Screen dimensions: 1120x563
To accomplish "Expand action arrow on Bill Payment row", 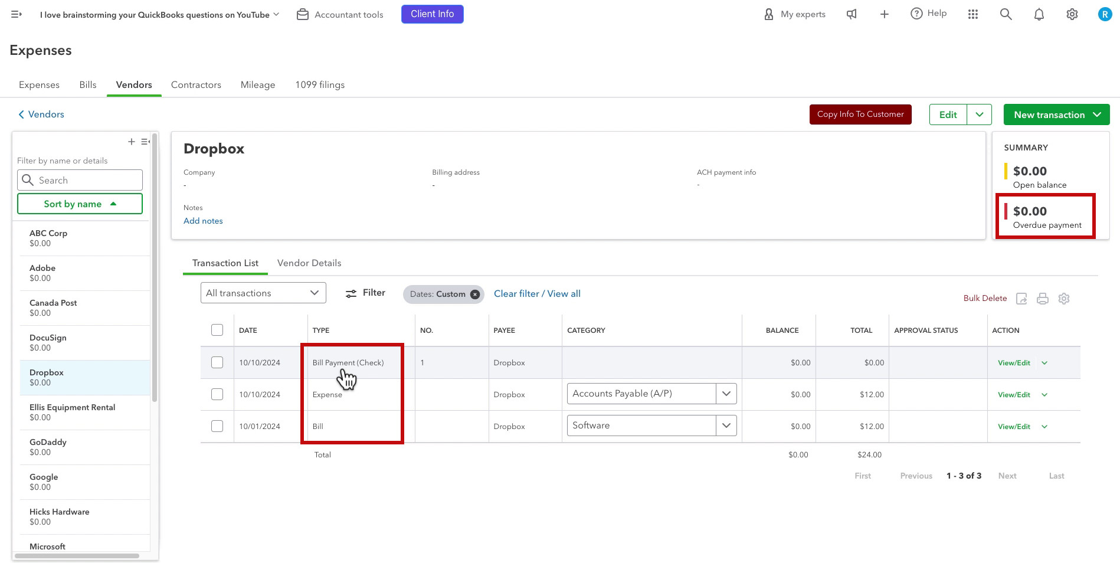I will [x=1044, y=363].
